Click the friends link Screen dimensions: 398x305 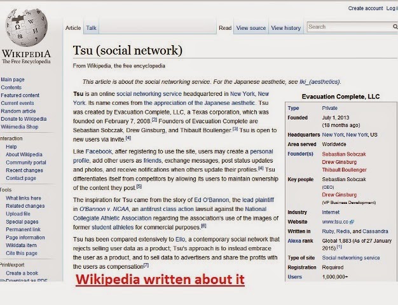[153, 161]
